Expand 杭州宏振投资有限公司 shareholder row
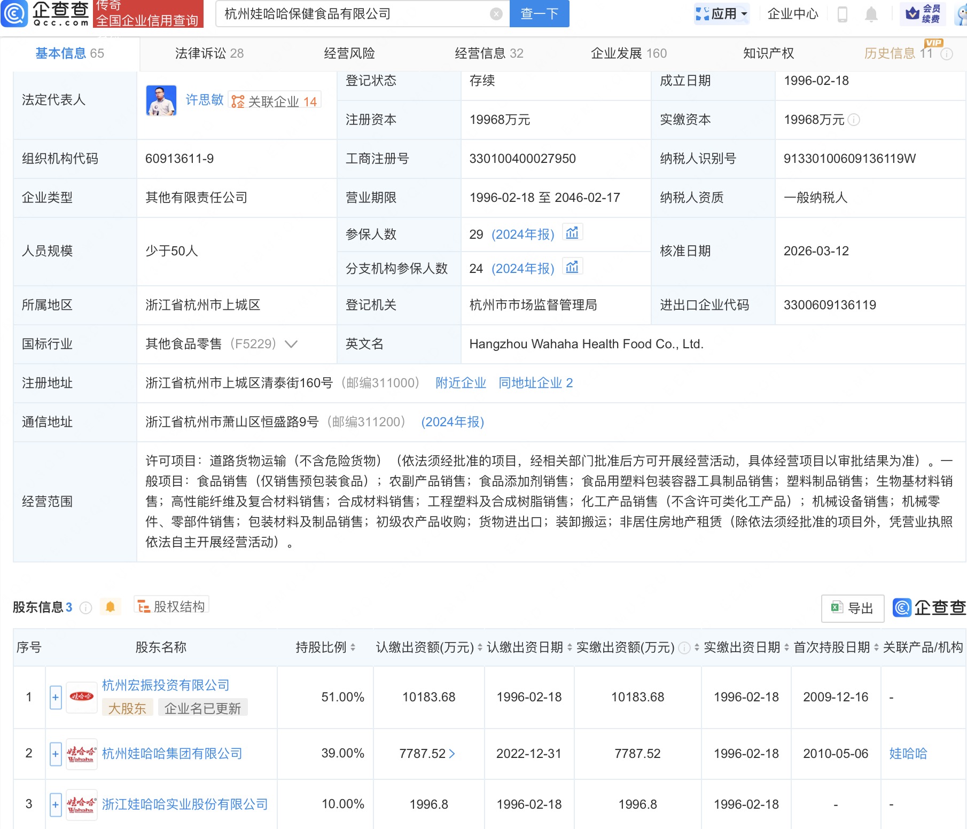This screenshot has height=829, width=967. [55, 697]
